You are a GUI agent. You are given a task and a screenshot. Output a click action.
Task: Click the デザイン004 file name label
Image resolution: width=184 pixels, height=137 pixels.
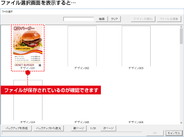(28, 122)
